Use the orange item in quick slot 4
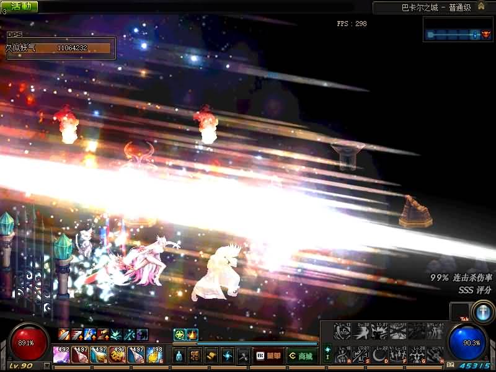The height and width of the screenshot is (372, 496). [118, 354]
